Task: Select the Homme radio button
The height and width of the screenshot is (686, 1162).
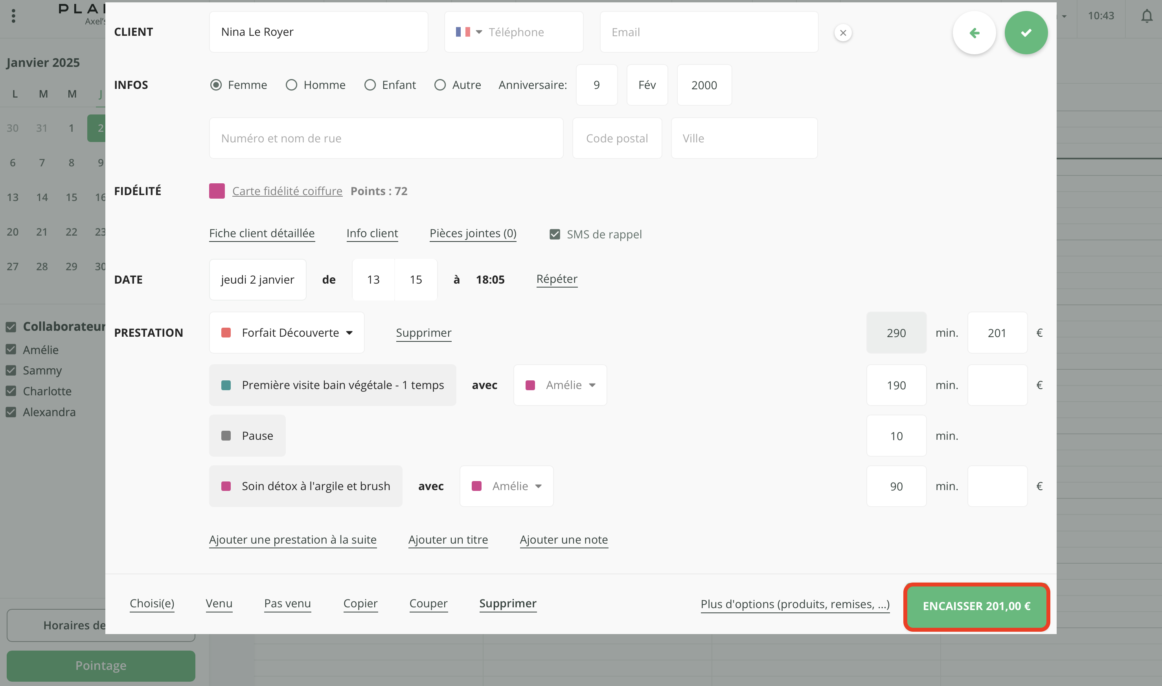Action: point(291,85)
